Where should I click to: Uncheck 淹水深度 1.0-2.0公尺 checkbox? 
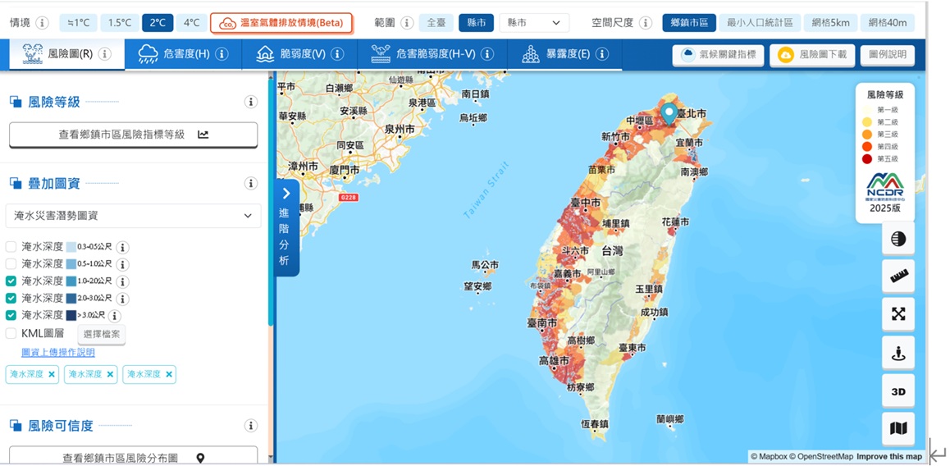[x=11, y=281]
